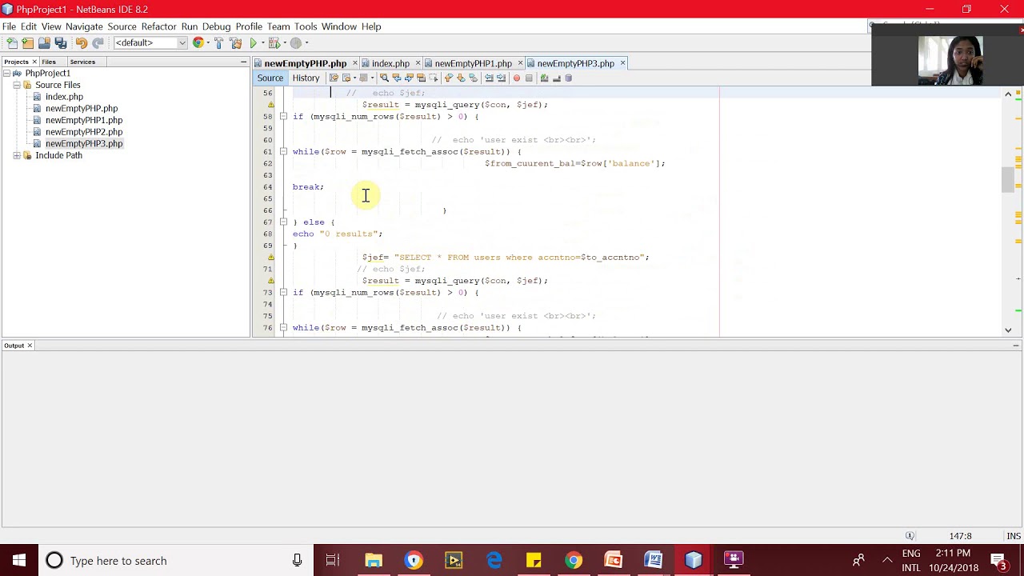Open Debug Project dropdown arrow

pos(285,42)
